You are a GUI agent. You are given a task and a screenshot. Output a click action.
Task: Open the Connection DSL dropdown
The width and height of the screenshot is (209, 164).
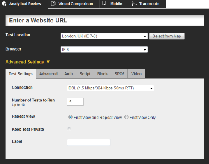tap(111, 88)
